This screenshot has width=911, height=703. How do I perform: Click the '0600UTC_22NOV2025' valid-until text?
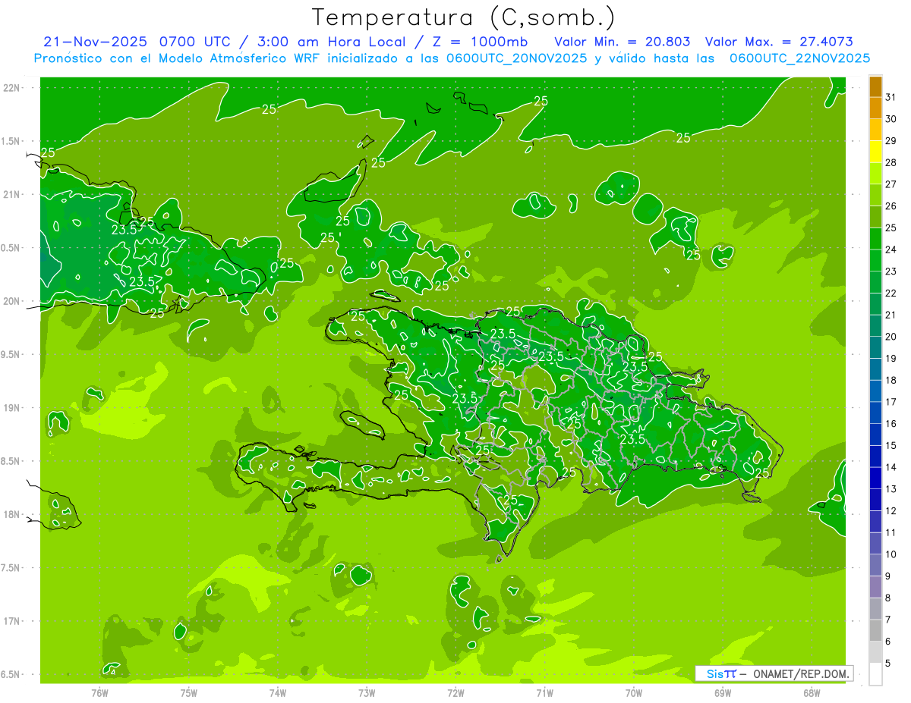[799, 58]
